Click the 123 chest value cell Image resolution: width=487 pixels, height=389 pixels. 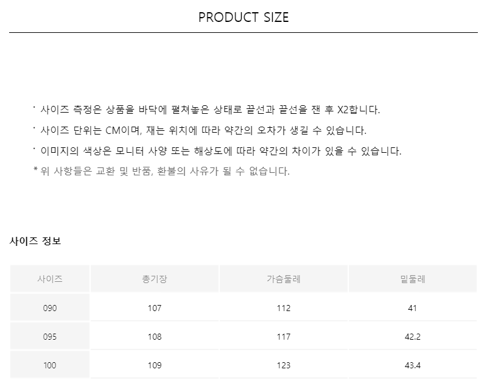(284, 365)
